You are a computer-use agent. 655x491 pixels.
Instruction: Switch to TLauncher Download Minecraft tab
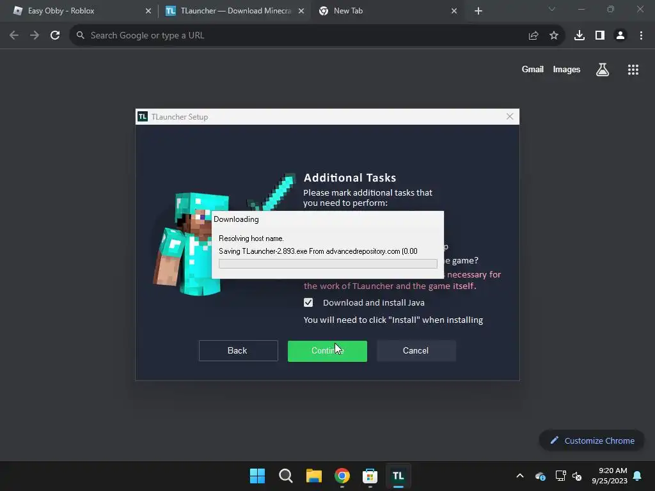coord(234,11)
